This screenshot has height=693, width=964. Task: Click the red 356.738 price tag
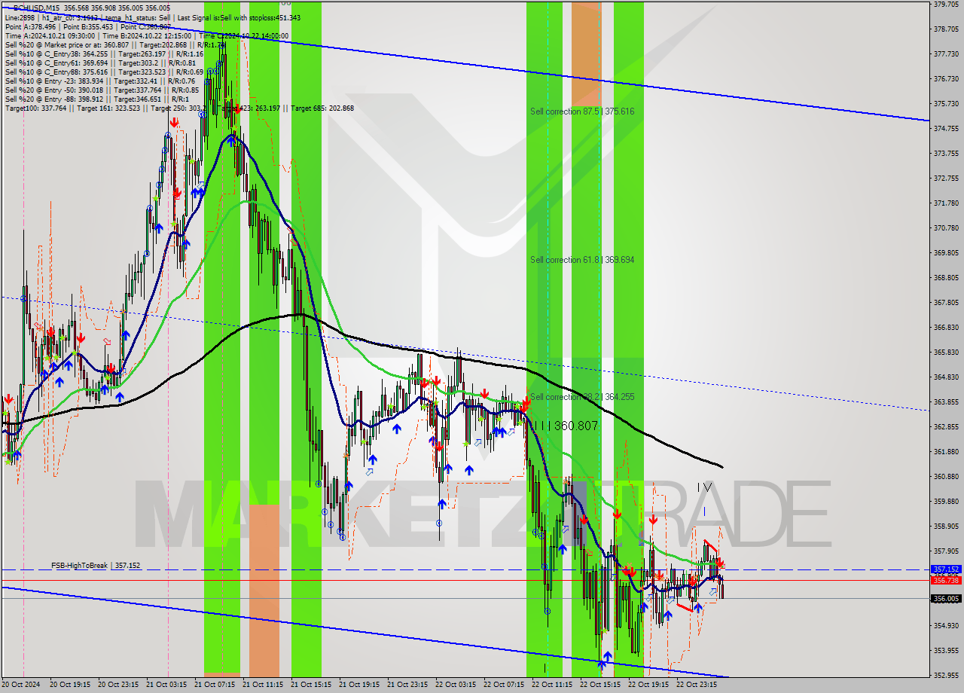[946, 580]
